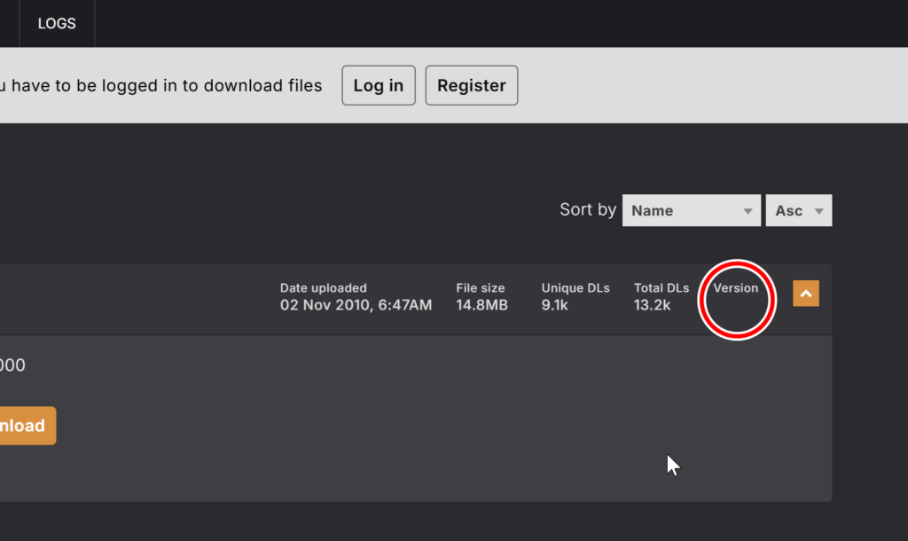This screenshot has height=541, width=908.
Task: Click the Sort by label text
Action: (587, 210)
